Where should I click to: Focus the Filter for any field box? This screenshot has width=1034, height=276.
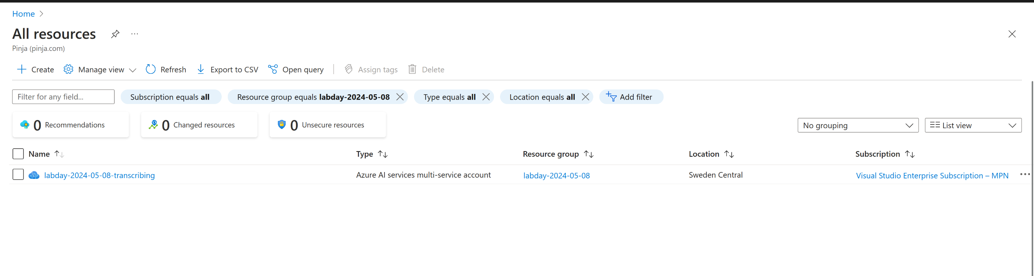63,97
